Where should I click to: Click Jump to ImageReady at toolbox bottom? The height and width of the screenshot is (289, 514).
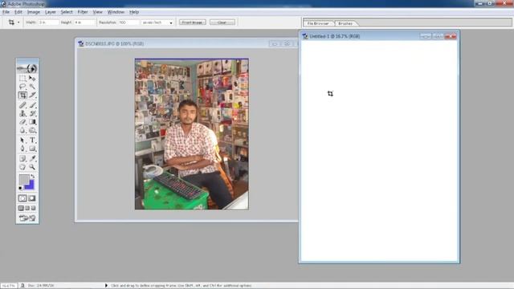point(27,218)
